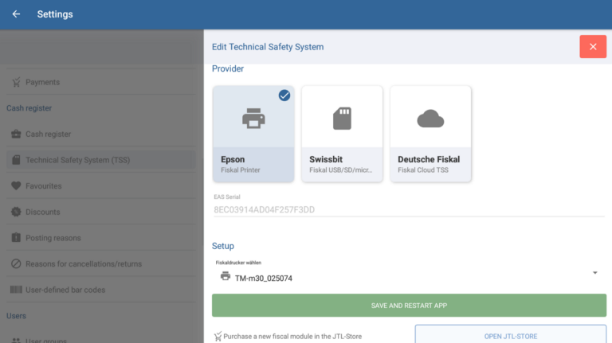Viewport: 612px width, 343px height.
Task: Click the barcode icon for user-defined bar codes
Action: click(16, 290)
